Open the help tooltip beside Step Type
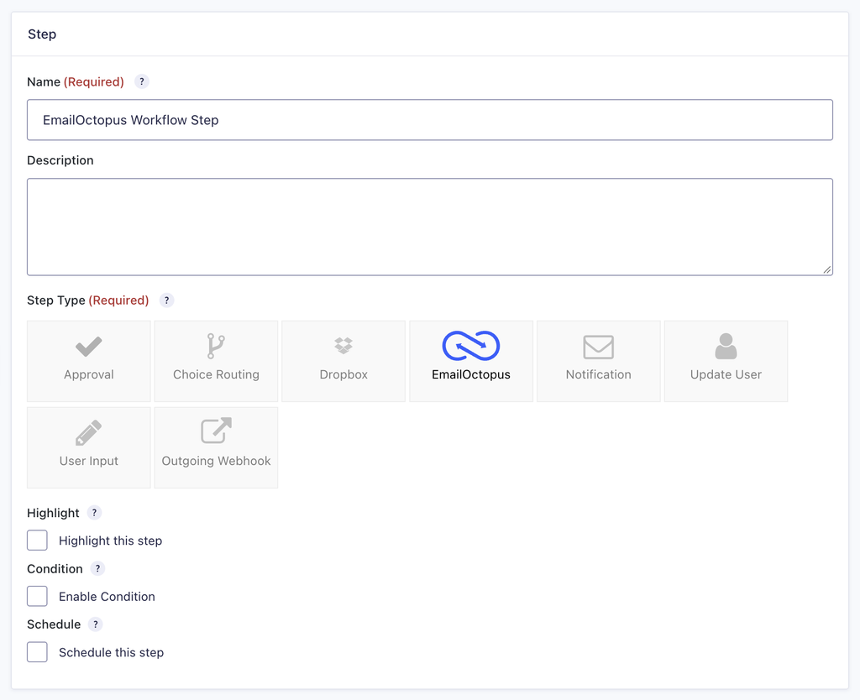This screenshot has height=700, width=860. click(x=167, y=300)
